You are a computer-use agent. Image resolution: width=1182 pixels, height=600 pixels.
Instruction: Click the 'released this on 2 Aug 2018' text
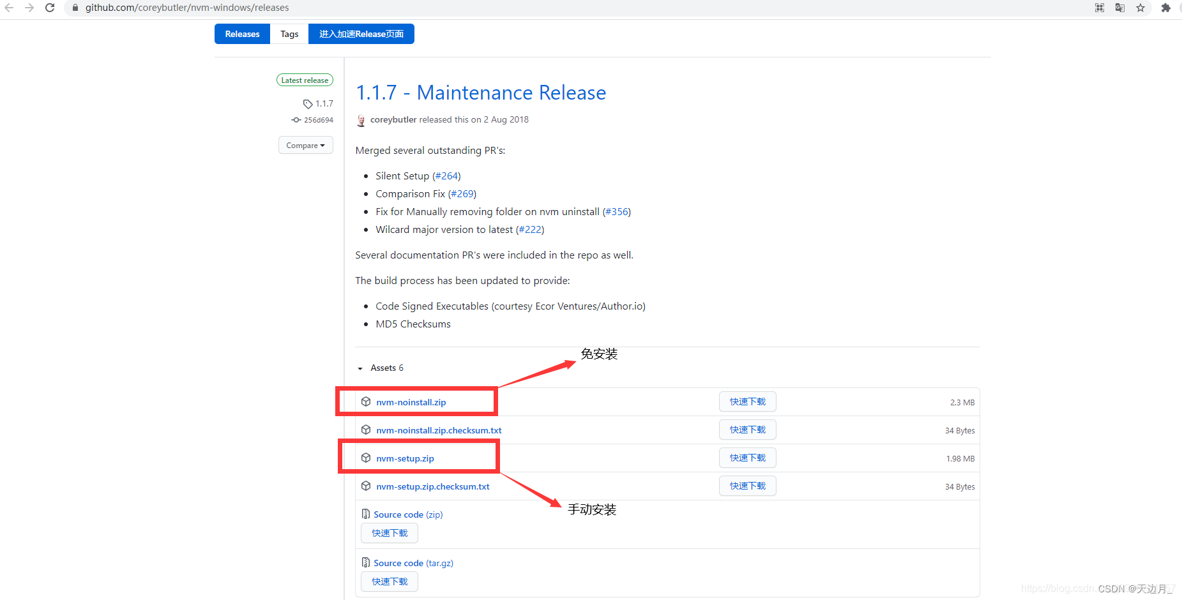(474, 119)
